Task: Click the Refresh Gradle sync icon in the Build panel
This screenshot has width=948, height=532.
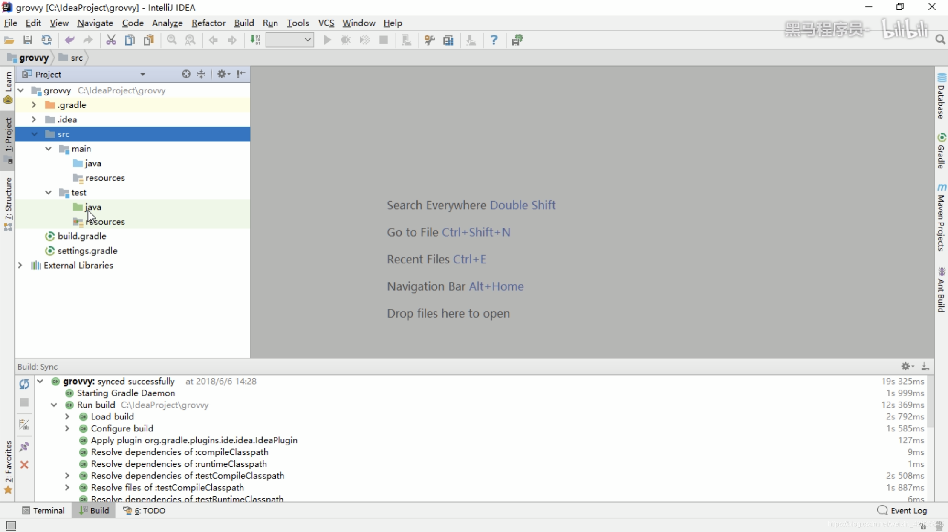Action: point(24,384)
